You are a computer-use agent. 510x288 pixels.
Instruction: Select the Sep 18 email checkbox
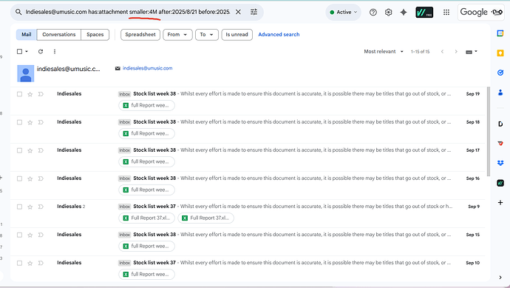(19, 122)
